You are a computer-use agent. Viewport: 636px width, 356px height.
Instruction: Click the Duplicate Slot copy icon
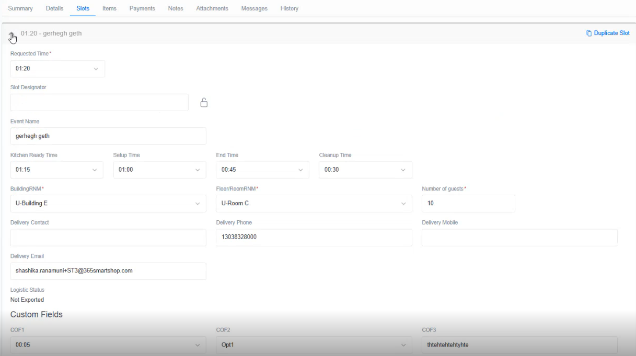tap(588, 33)
